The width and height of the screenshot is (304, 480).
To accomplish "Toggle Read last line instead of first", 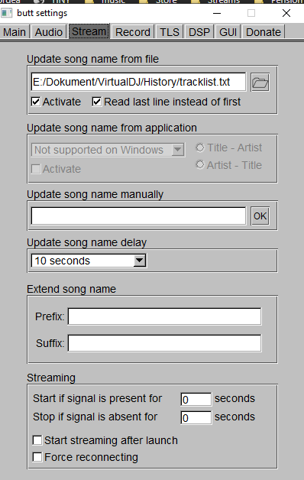I will (97, 102).
